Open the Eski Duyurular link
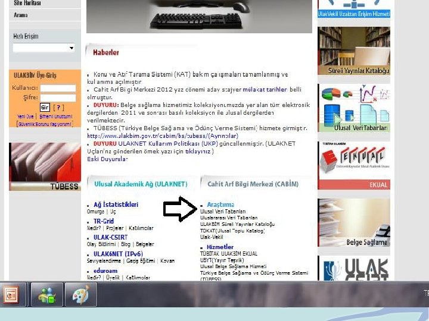Screen dimensions: 429x321 click(107, 159)
